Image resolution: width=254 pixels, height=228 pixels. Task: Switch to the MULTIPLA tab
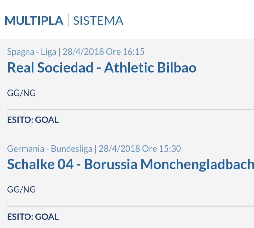coord(34,21)
